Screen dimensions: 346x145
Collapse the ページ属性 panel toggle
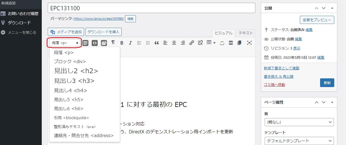click(332, 103)
